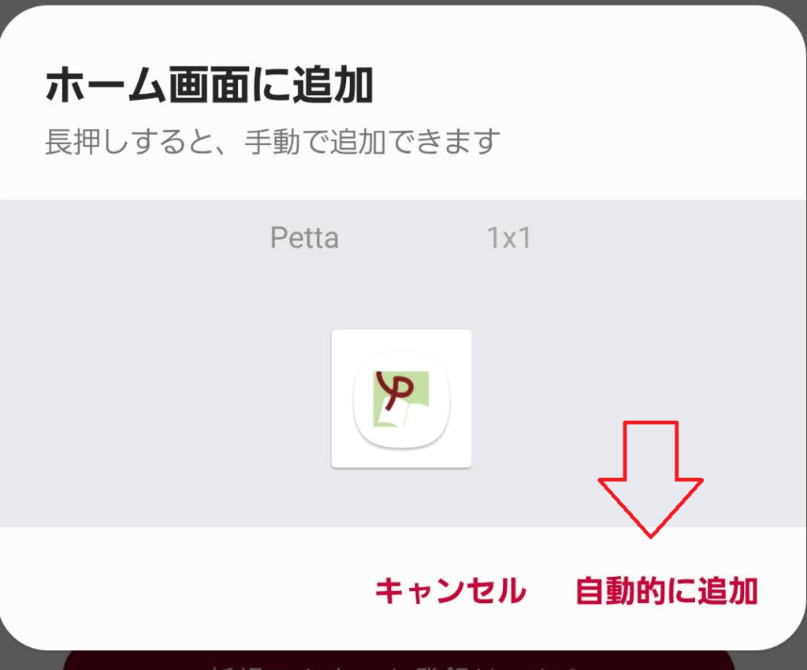Tap the red ribbon P glyph in icon
The width and height of the screenshot is (807, 670).
click(x=394, y=390)
